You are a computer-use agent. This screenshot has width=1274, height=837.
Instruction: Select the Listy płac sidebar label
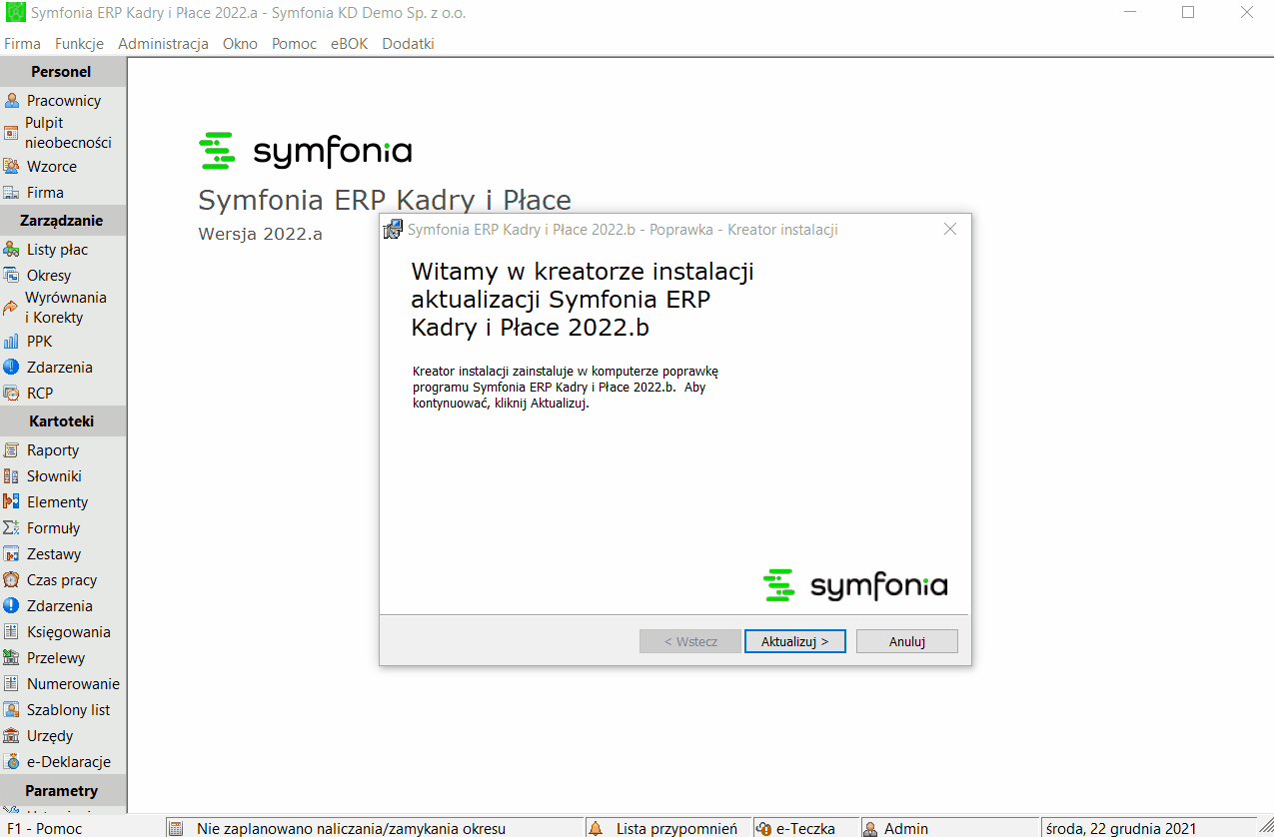pos(57,250)
